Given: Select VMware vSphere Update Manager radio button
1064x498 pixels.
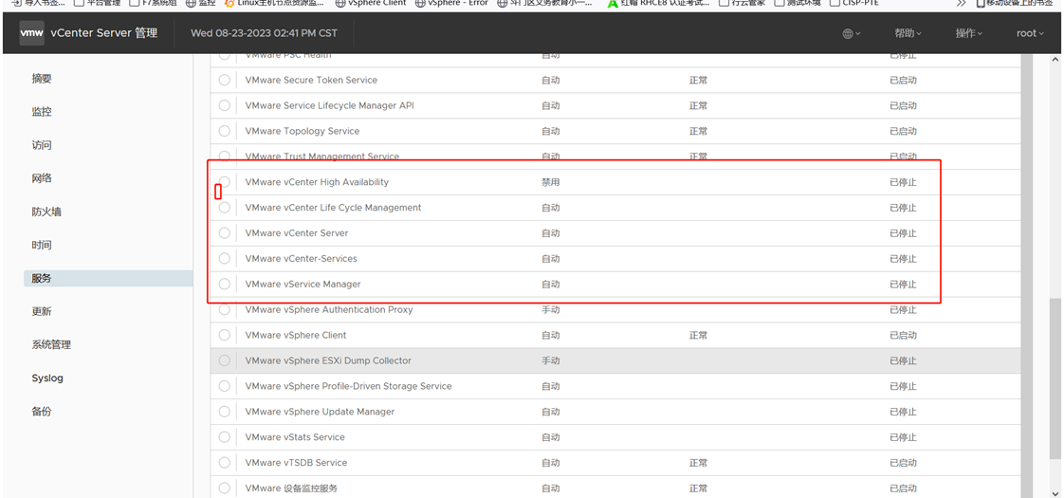Looking at the screenshot, I should point(224,412).
